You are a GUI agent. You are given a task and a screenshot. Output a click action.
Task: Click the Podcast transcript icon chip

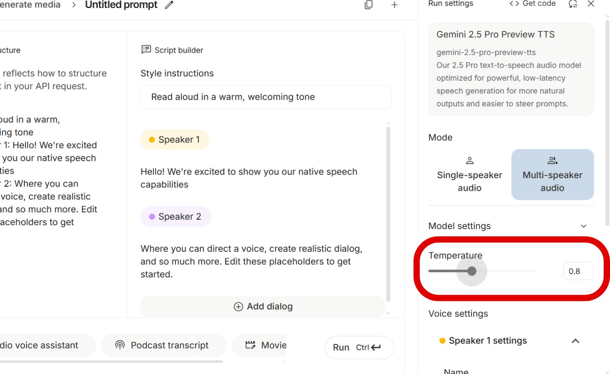point(120,345)
